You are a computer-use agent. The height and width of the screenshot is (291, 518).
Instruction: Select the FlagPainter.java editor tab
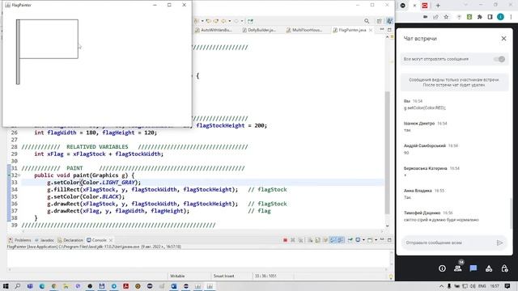(350, 30)
